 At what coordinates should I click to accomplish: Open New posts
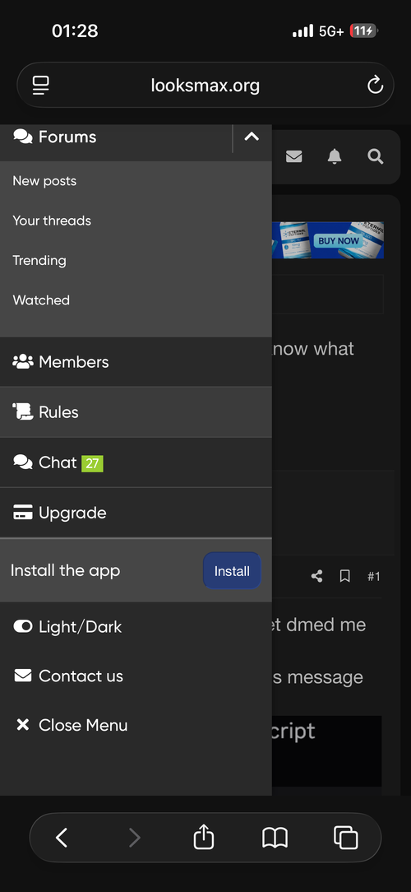[44, 181]
